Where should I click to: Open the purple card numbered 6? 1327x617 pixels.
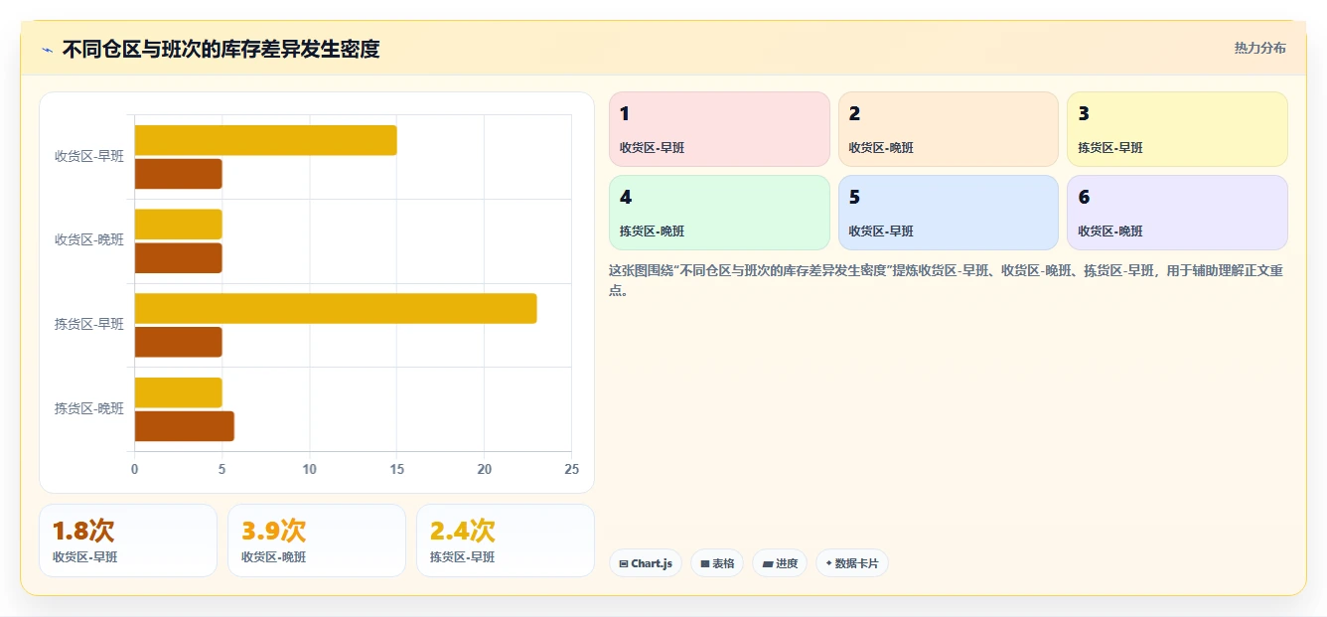[1177, 213]
